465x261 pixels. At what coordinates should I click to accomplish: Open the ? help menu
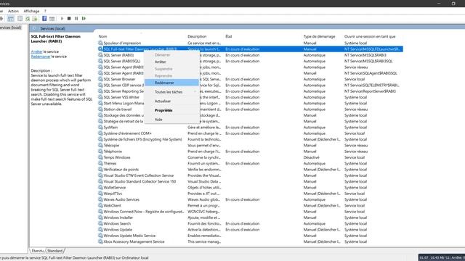pos(45,11)
